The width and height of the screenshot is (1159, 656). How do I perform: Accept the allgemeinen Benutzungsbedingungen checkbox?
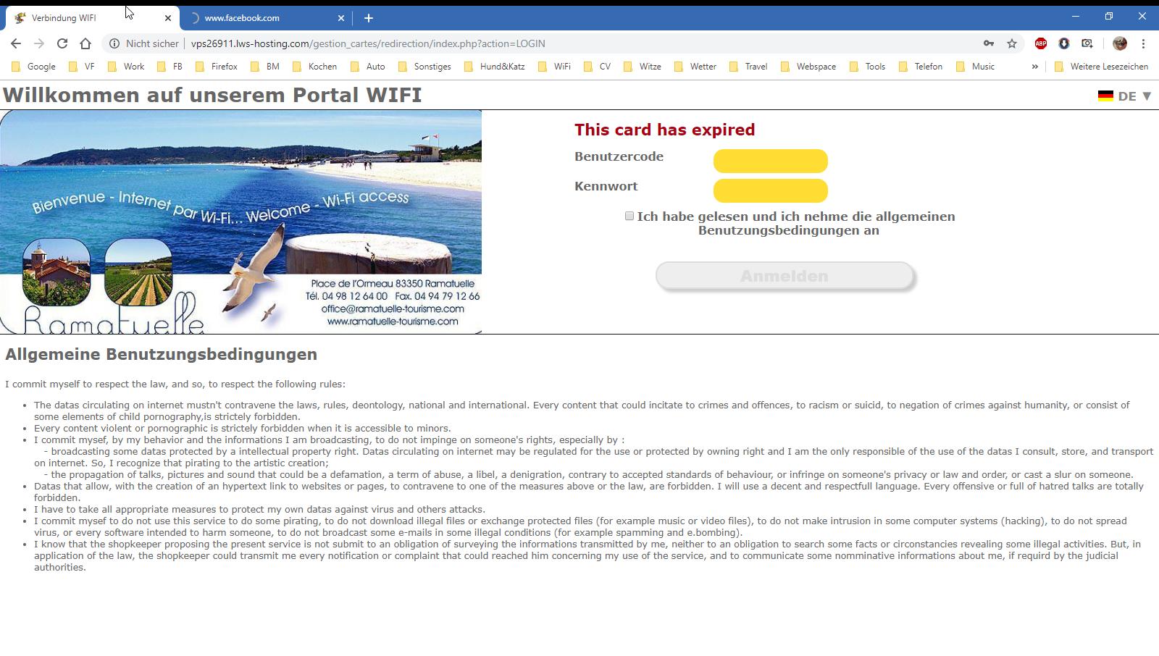pyautogui.click(x=629, y=216)
